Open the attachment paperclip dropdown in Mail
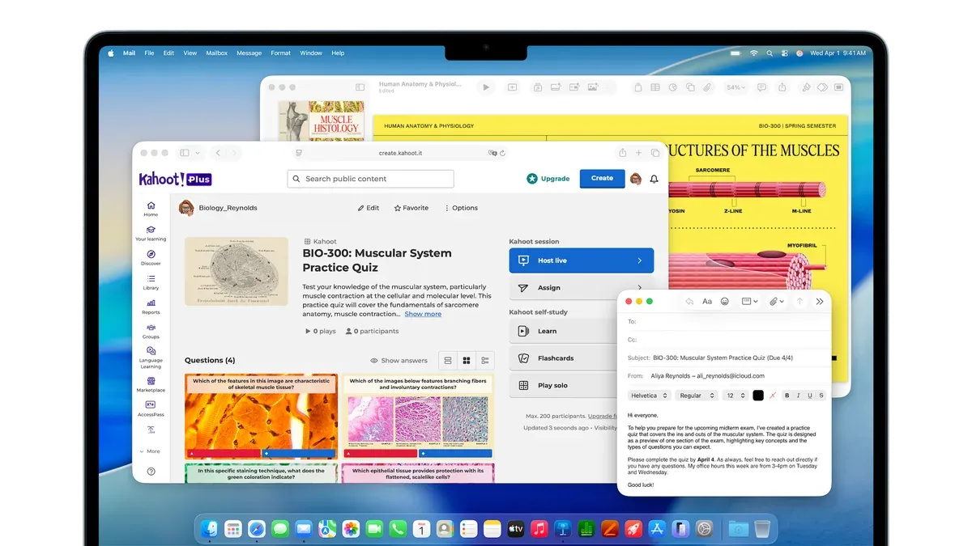 (776, 301)
